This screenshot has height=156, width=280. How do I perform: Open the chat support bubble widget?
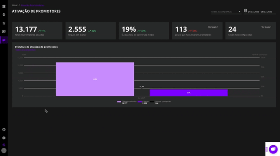coord(273,149)
